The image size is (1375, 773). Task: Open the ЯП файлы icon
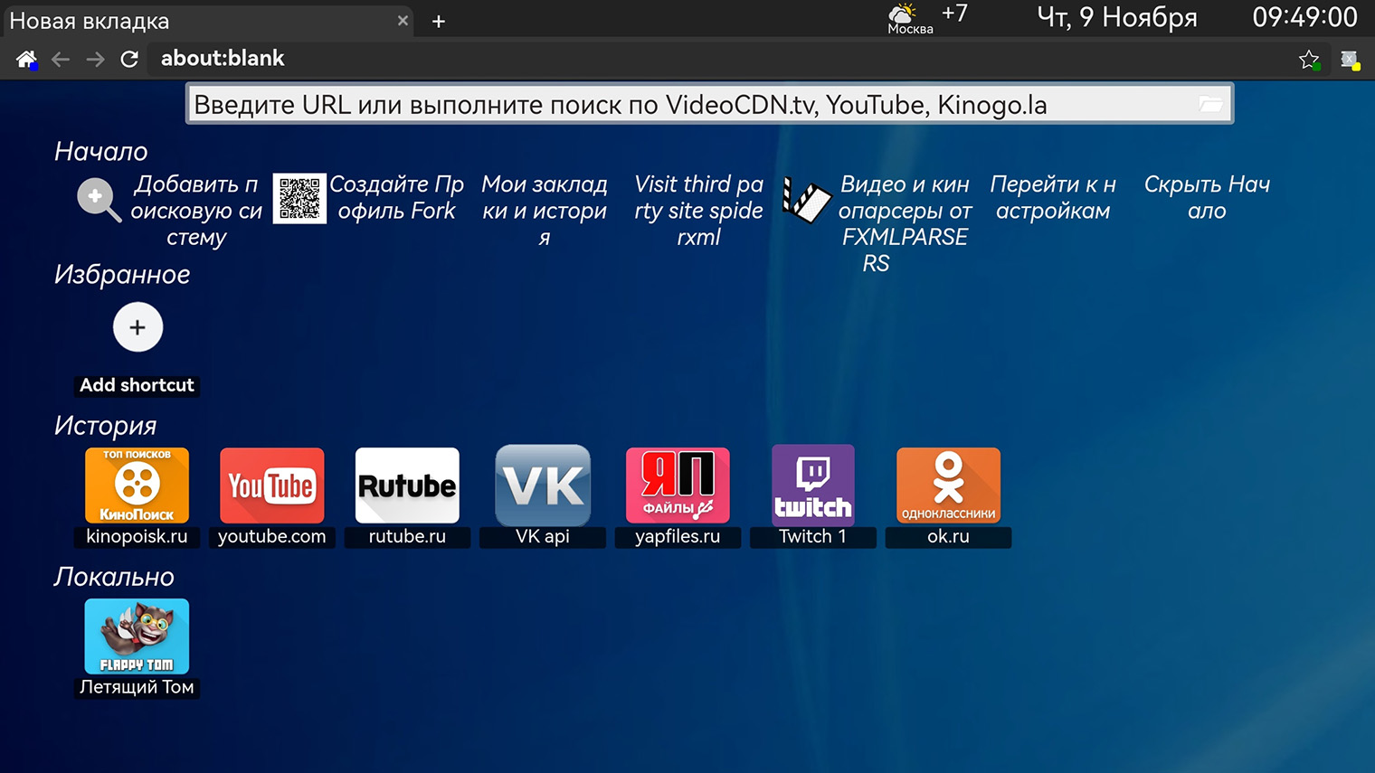pyautogui.click(x=678, y=485)
